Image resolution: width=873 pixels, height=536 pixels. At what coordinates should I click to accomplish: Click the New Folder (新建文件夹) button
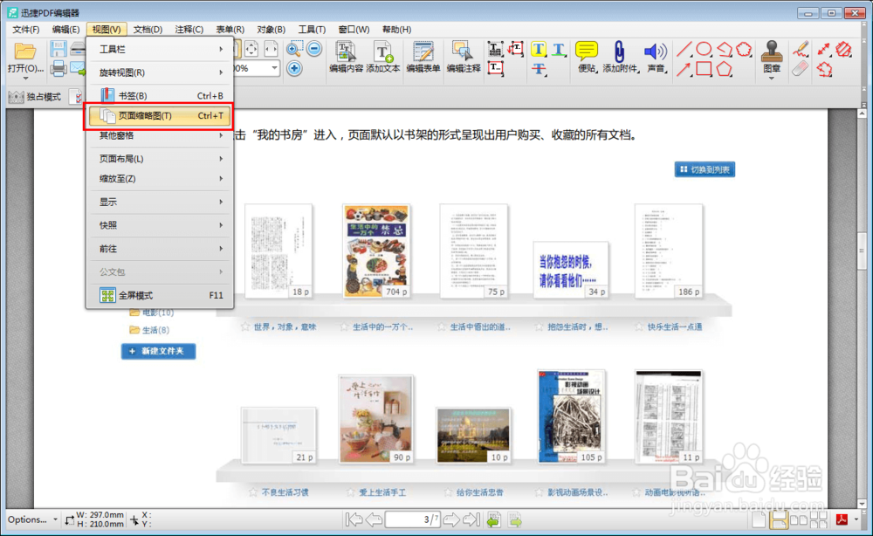(158, 351)
